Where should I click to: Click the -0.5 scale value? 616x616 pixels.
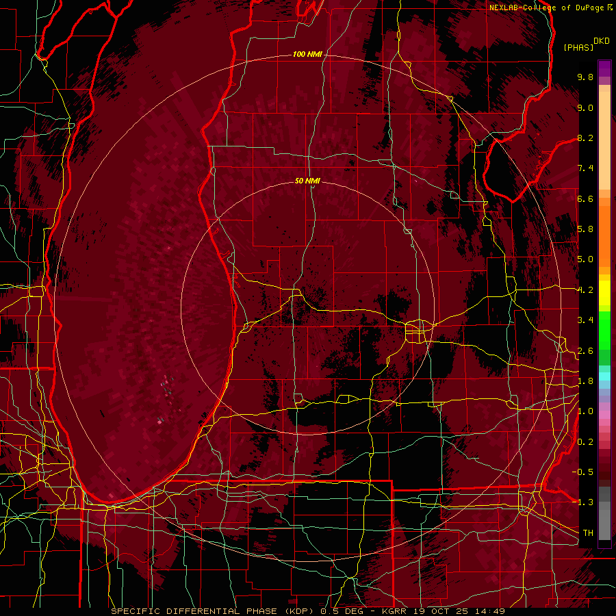point(582,472)
